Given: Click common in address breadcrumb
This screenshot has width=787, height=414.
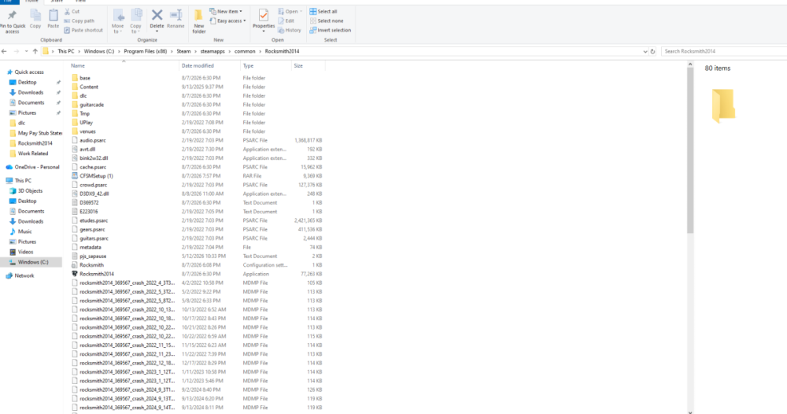Looking at the screenshot, I should [x=245, y=51].
